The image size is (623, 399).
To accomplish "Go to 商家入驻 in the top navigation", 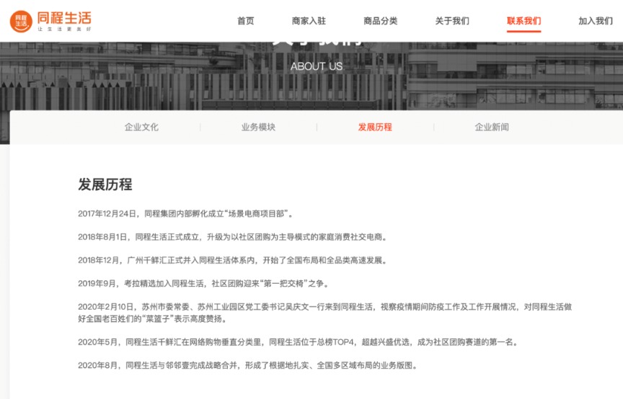I will pos(309,21).
